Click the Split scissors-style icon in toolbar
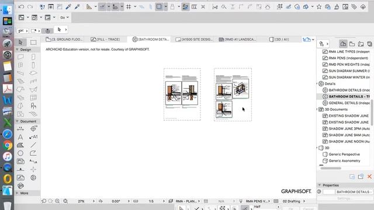 (215, 7)
